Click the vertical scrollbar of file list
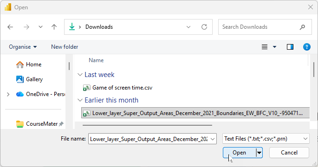Viewport: 318px width, 167px height. click(x=314, y=70)
